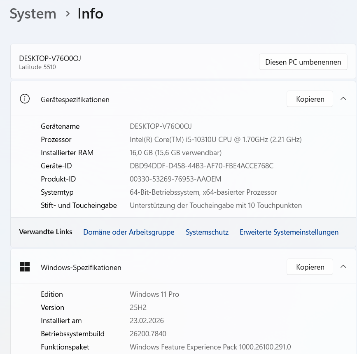Select the Produkt-ID value 00330-53269-76953-AAOEM
The height and width of the screenshot is (354, 357).
(x=175, y=179)
